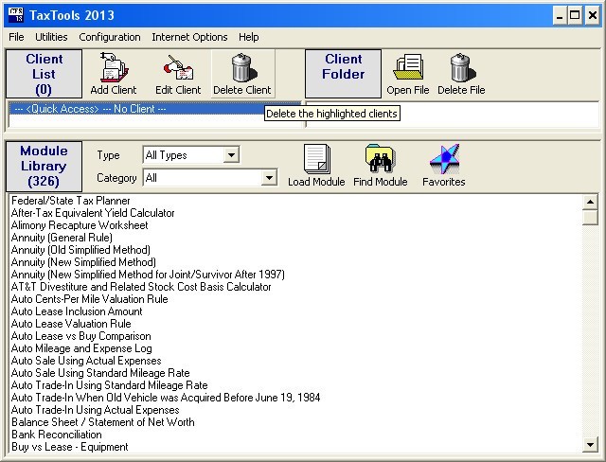Click the Client List (0) button
Image resolution: width=606 pixels, height=462 pixels.
click(45, 74)
